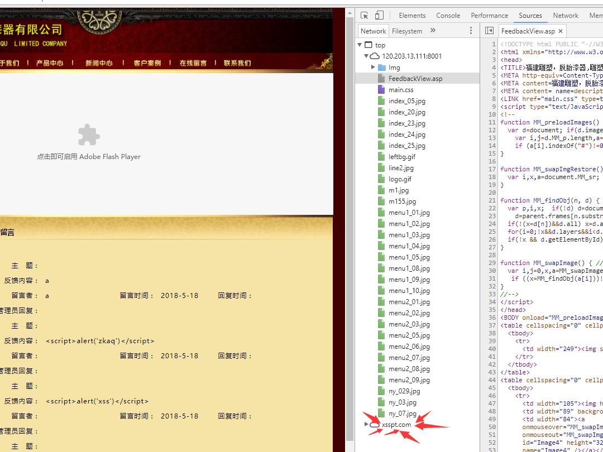Activate the inspect element picker icon
Viewport: 603px width, 452px height.
coord(364,16)
